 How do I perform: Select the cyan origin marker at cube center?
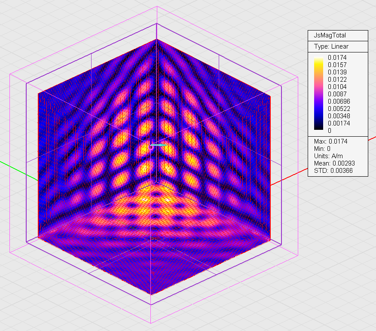[158, 146]
